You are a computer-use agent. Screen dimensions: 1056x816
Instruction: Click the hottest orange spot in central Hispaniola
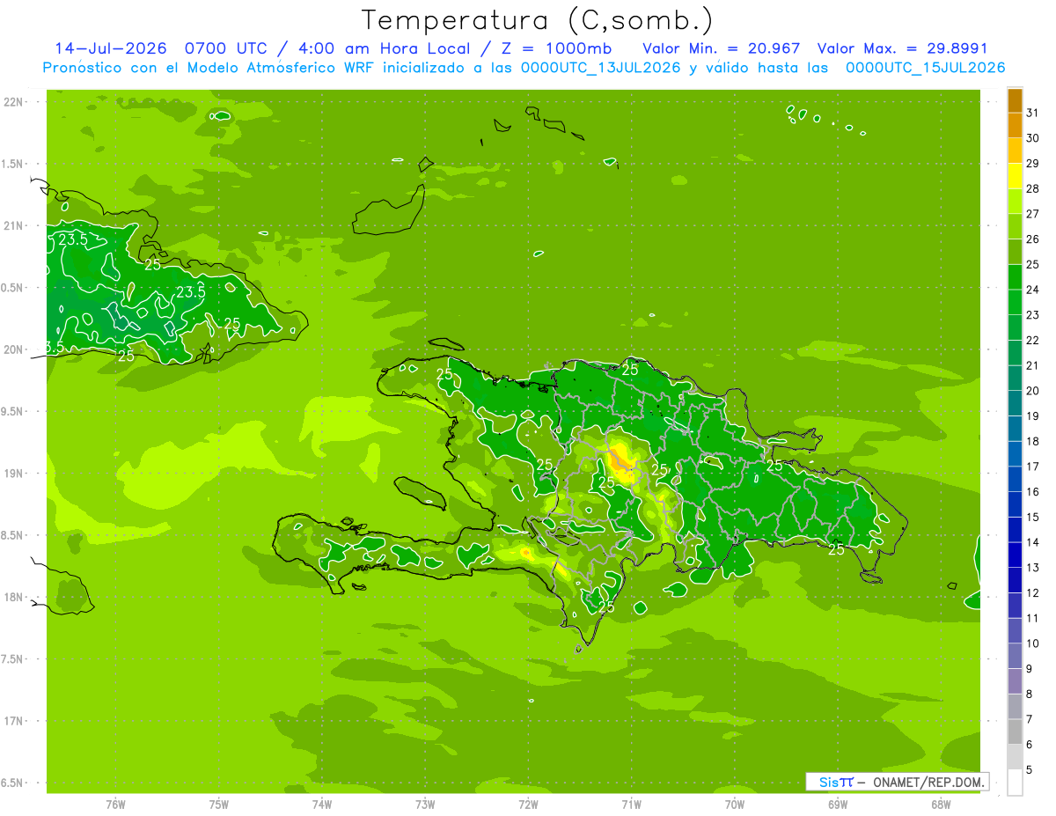point(621,460)
